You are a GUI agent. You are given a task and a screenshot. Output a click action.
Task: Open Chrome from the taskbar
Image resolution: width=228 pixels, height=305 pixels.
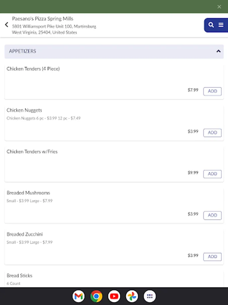click(x=96, y=296)
